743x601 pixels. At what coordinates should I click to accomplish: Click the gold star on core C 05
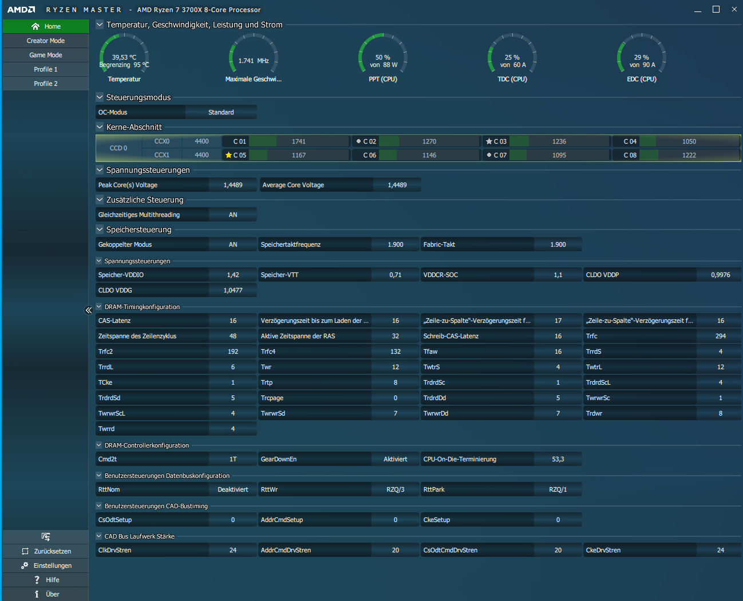click(228, 155)
